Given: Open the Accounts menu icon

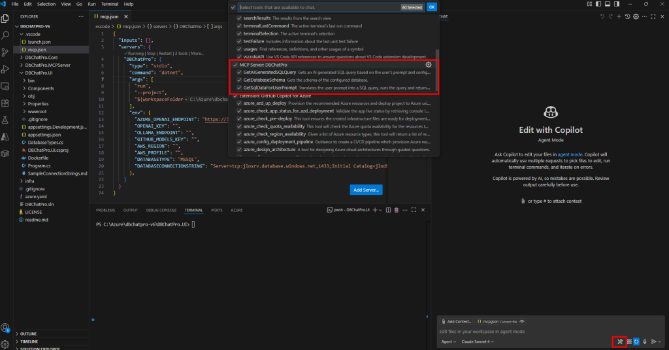Looking at the screenshot, I should (5, 328).
